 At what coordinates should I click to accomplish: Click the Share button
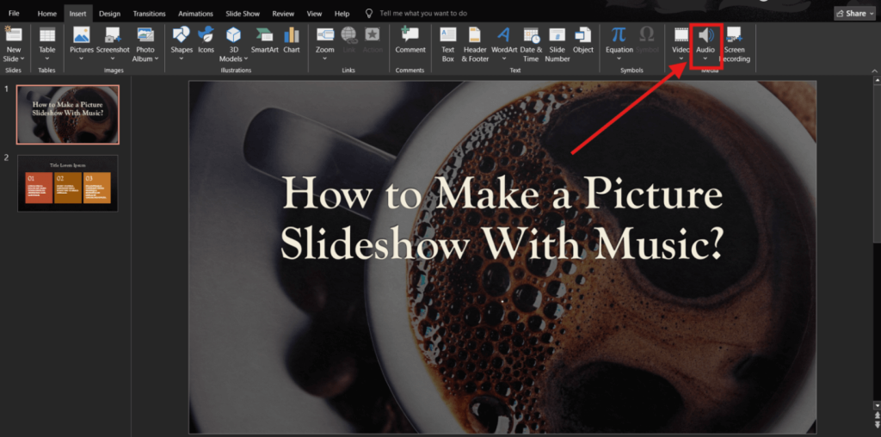pyautogui.click(x=854, y=14)
